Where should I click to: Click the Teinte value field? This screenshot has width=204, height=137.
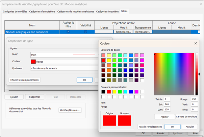[x=167, y=99]
